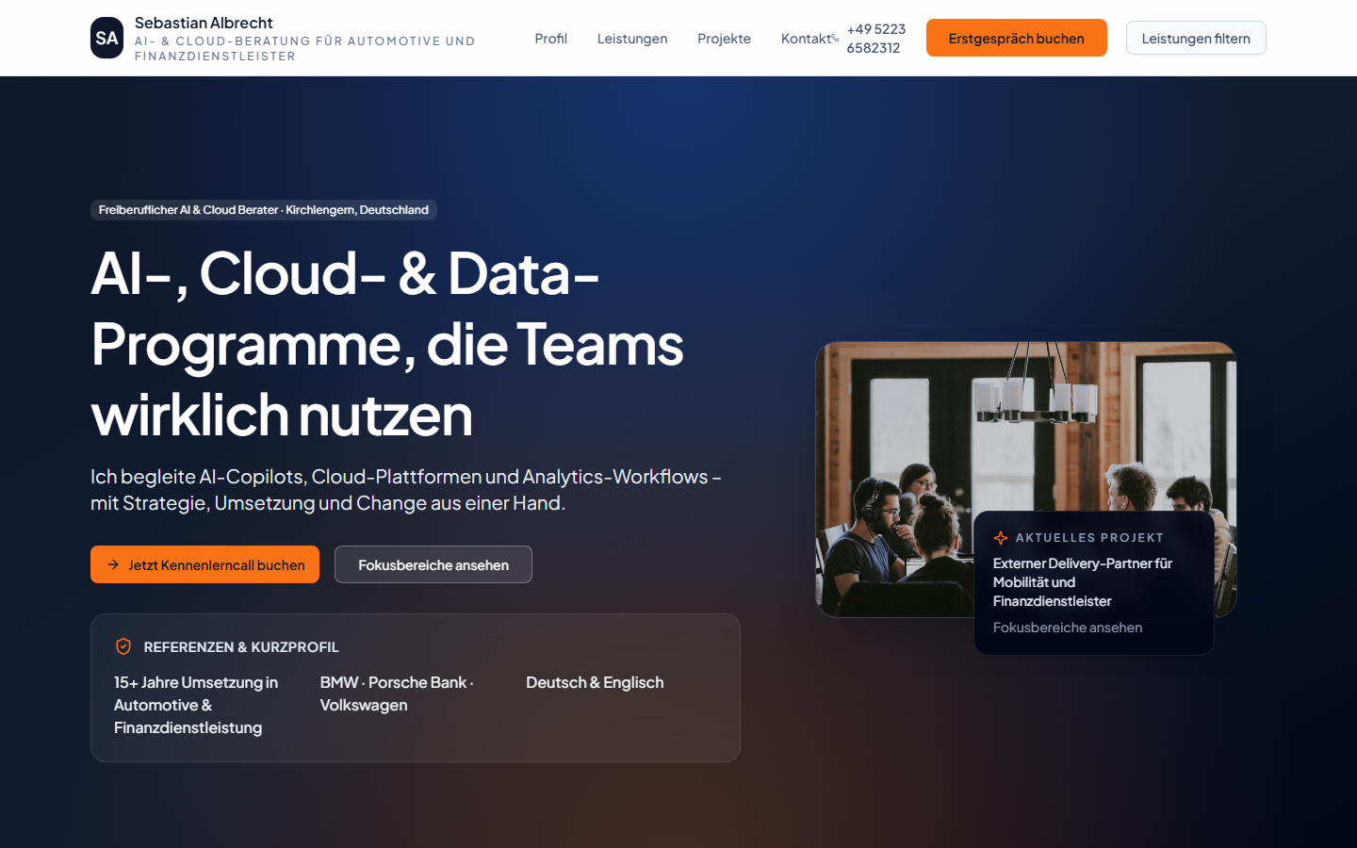Open the Leistungen filtern button

pyautogui.click(x=1196, y=38)
